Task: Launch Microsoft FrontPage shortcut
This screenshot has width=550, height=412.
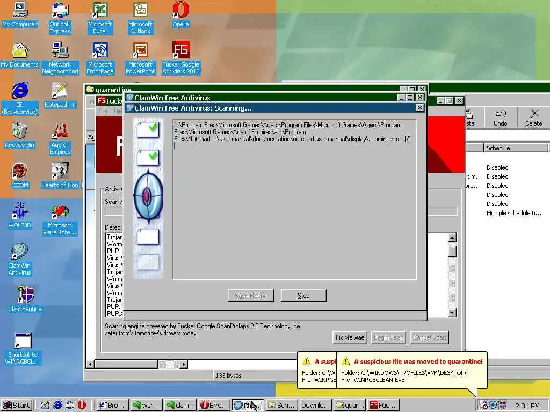Action: tap(100, 58)
